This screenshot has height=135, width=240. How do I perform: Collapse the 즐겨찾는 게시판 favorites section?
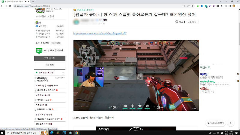click(63, 72)
